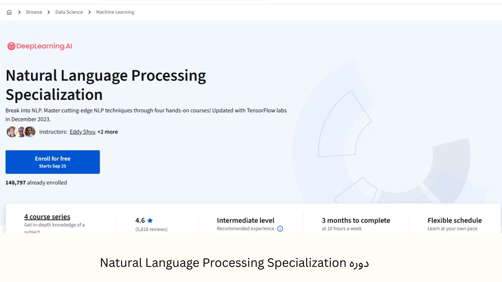The image size is (502, 282).
Task: Click the 3 months to complete text
Action: [356, 220]
